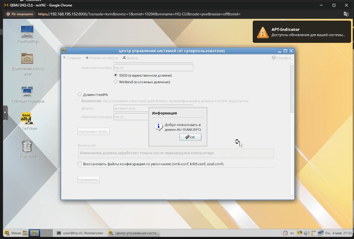Expand the noVNC side control panel handle

point(5,112)
